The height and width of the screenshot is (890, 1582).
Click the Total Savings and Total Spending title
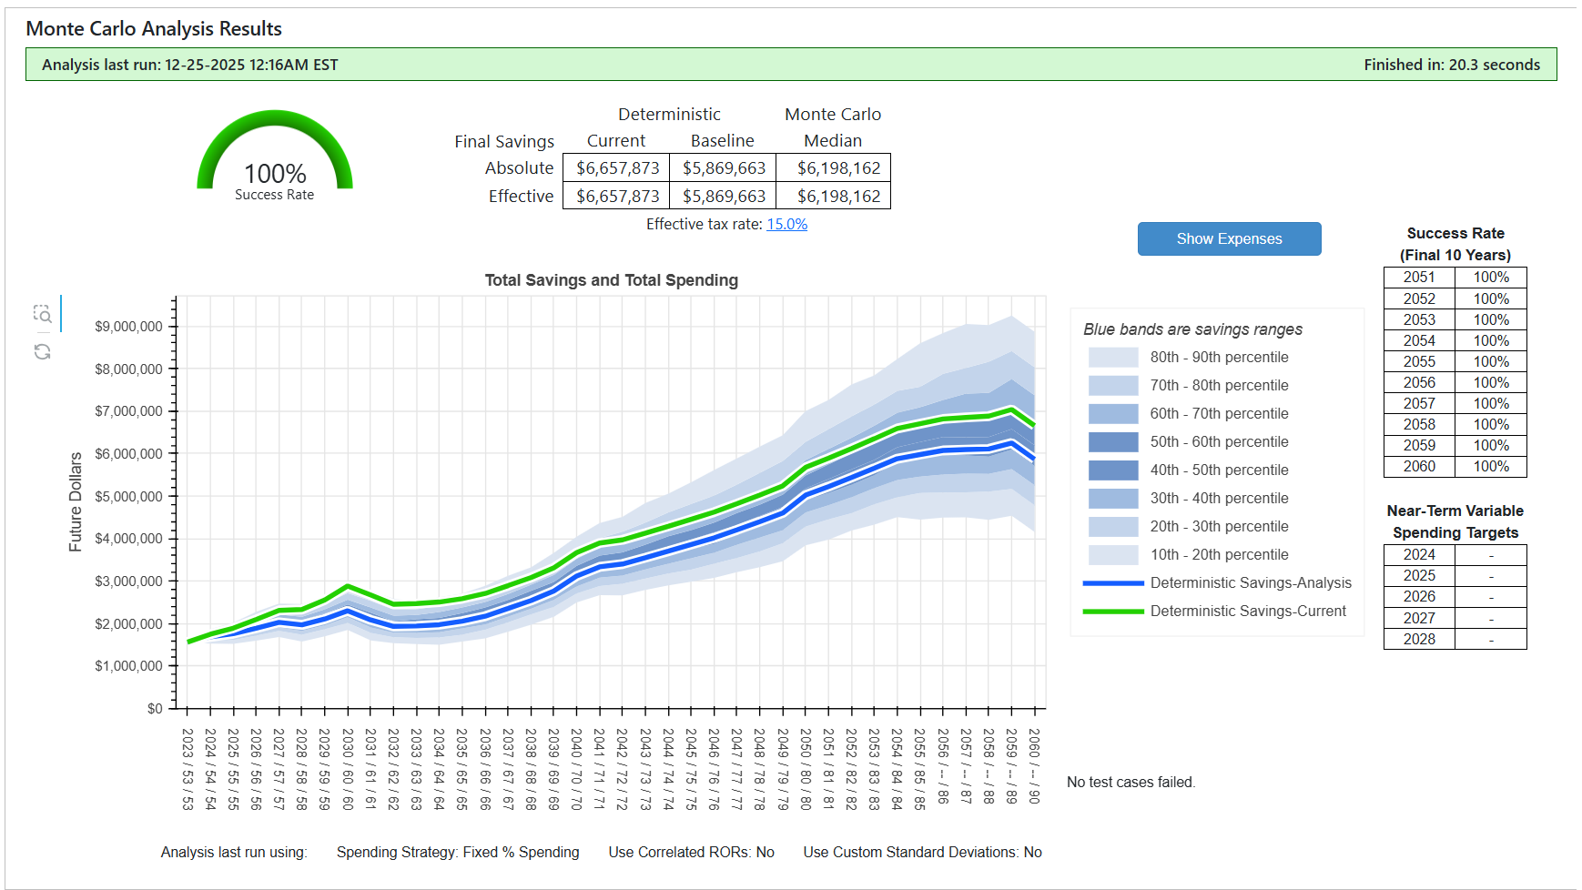click(611, 280)
